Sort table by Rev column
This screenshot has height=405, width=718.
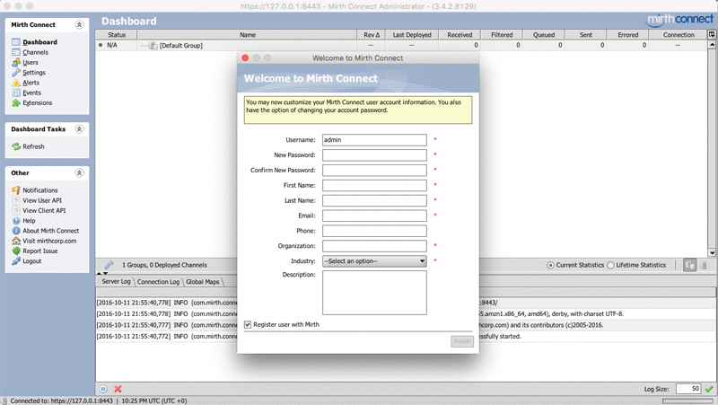pos(371,34)
